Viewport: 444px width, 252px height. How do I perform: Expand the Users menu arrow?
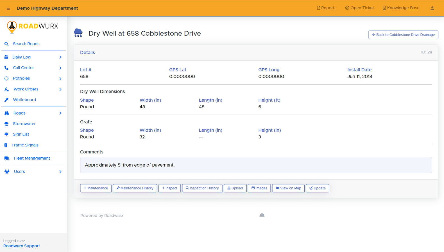click(60, 172)
